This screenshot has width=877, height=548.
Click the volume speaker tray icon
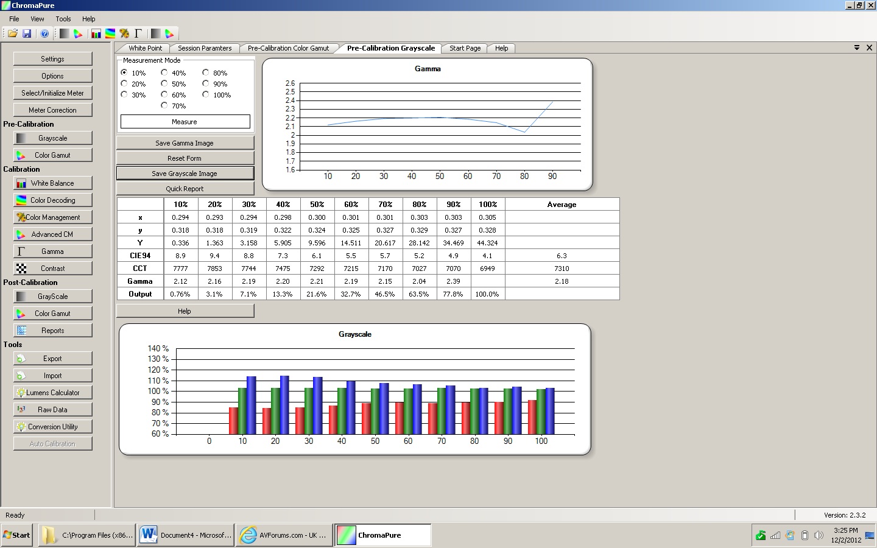819,535
